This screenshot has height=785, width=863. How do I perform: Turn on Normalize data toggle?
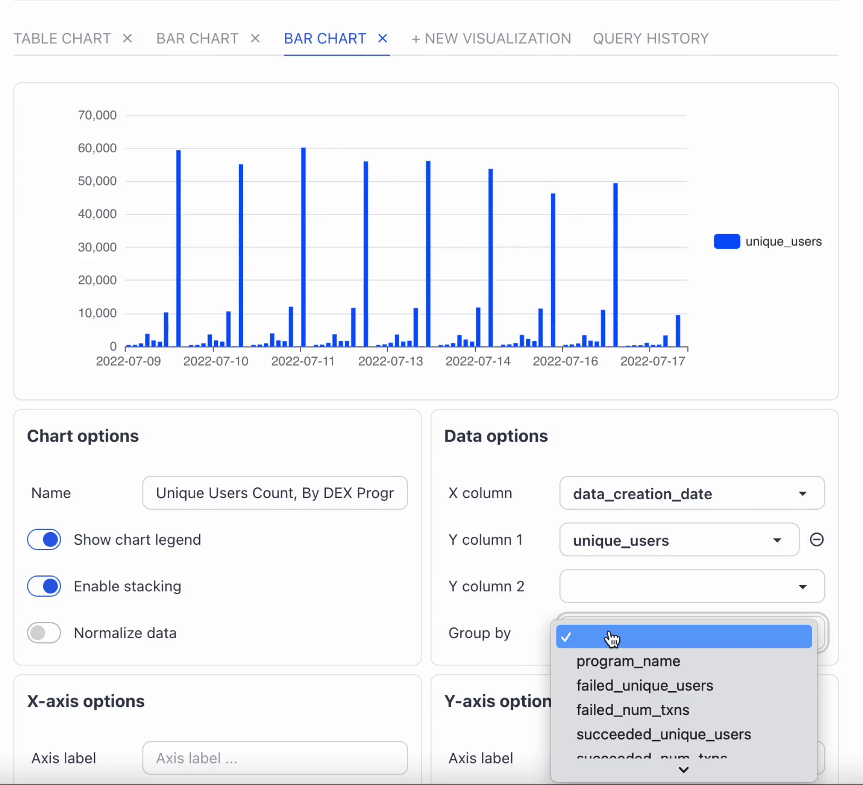pos(44,633)
